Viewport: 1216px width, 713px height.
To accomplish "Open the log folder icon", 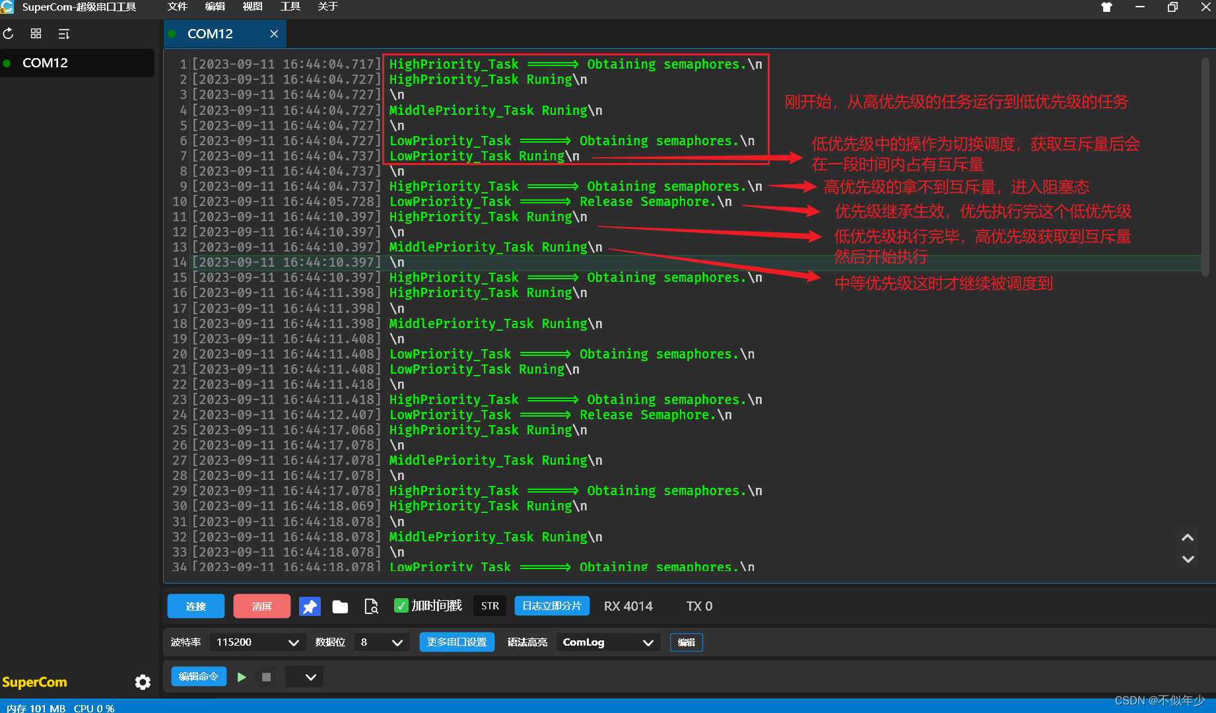I will [340, 606].
